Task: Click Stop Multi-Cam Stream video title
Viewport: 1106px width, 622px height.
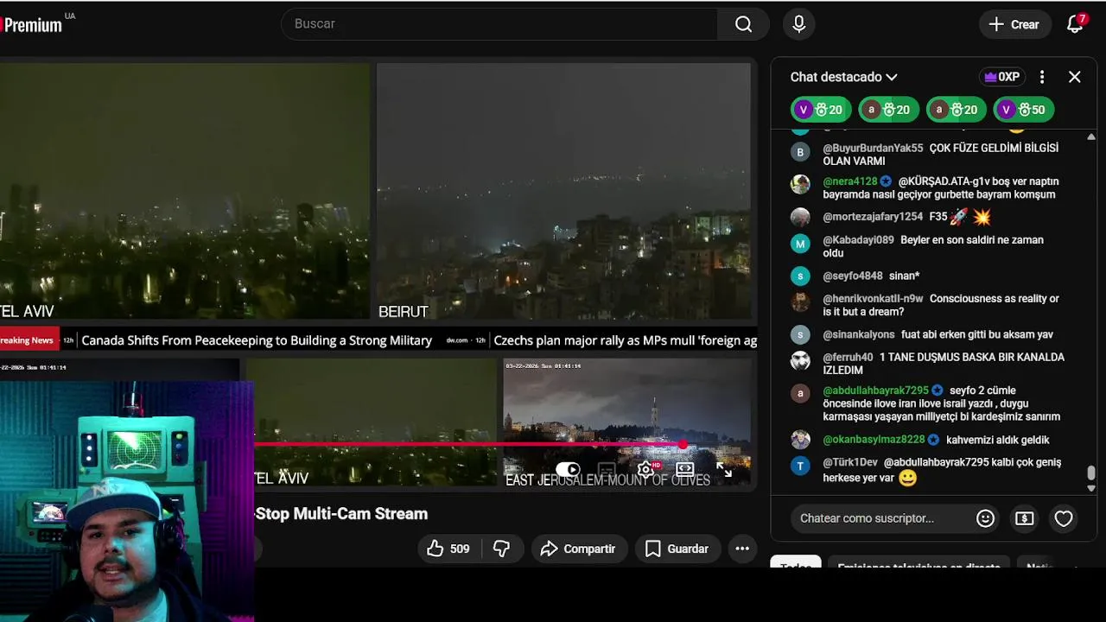Action: (x=341, y=514)
